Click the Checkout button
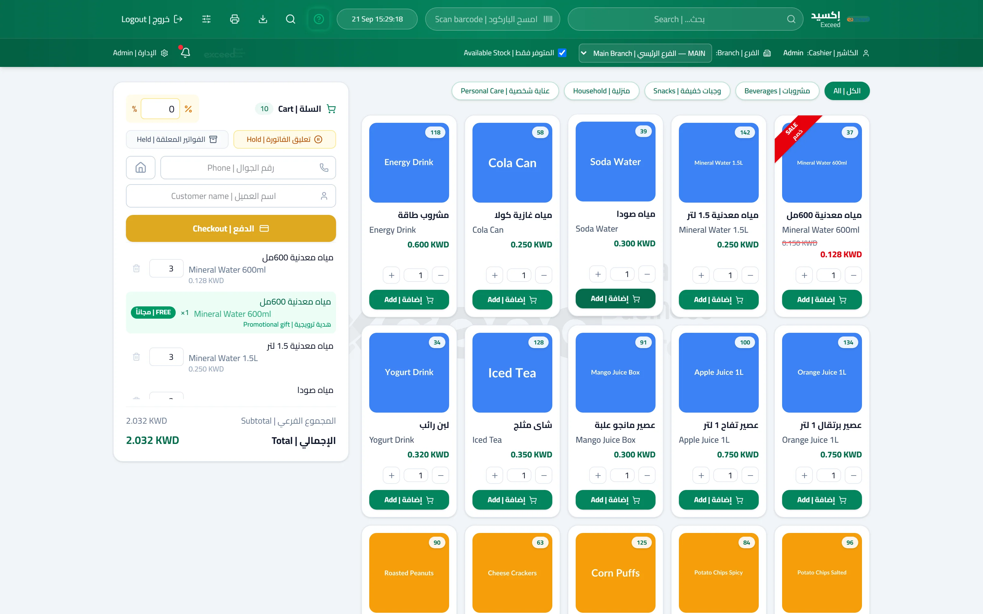The height and width of the screenshot is (614, 983). point(231,229)
